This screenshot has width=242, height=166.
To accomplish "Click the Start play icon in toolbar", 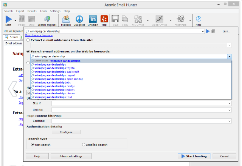I will tap(8, 19).
